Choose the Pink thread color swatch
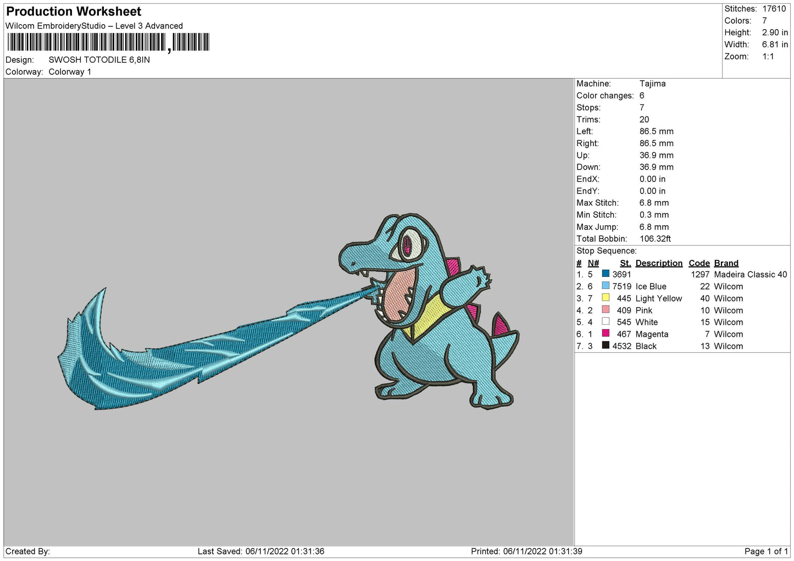The width and height of the screenshot is (794, 561). click(x=606, y=310)
